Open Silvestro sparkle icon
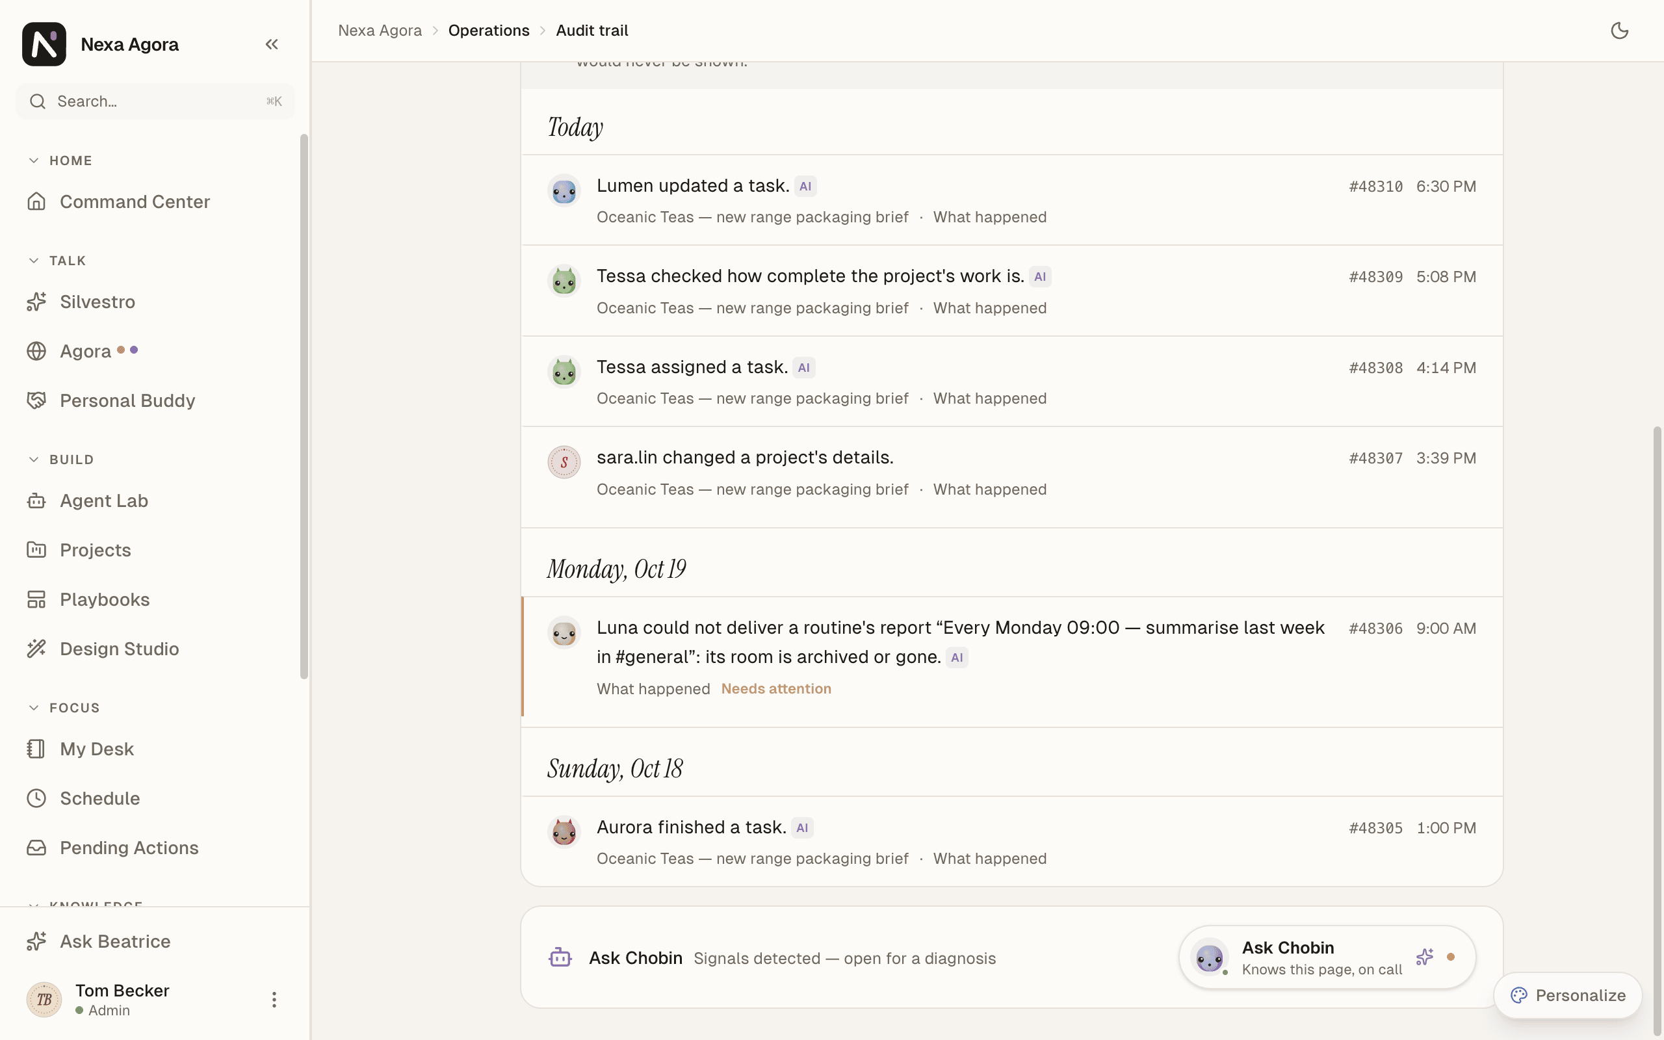The image size is (1664, 1040). [x=36, y=302]
